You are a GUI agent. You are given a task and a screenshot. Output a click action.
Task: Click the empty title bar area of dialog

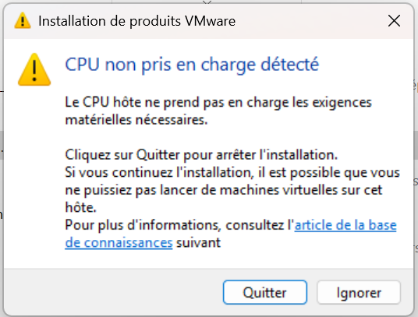point(310,21)
